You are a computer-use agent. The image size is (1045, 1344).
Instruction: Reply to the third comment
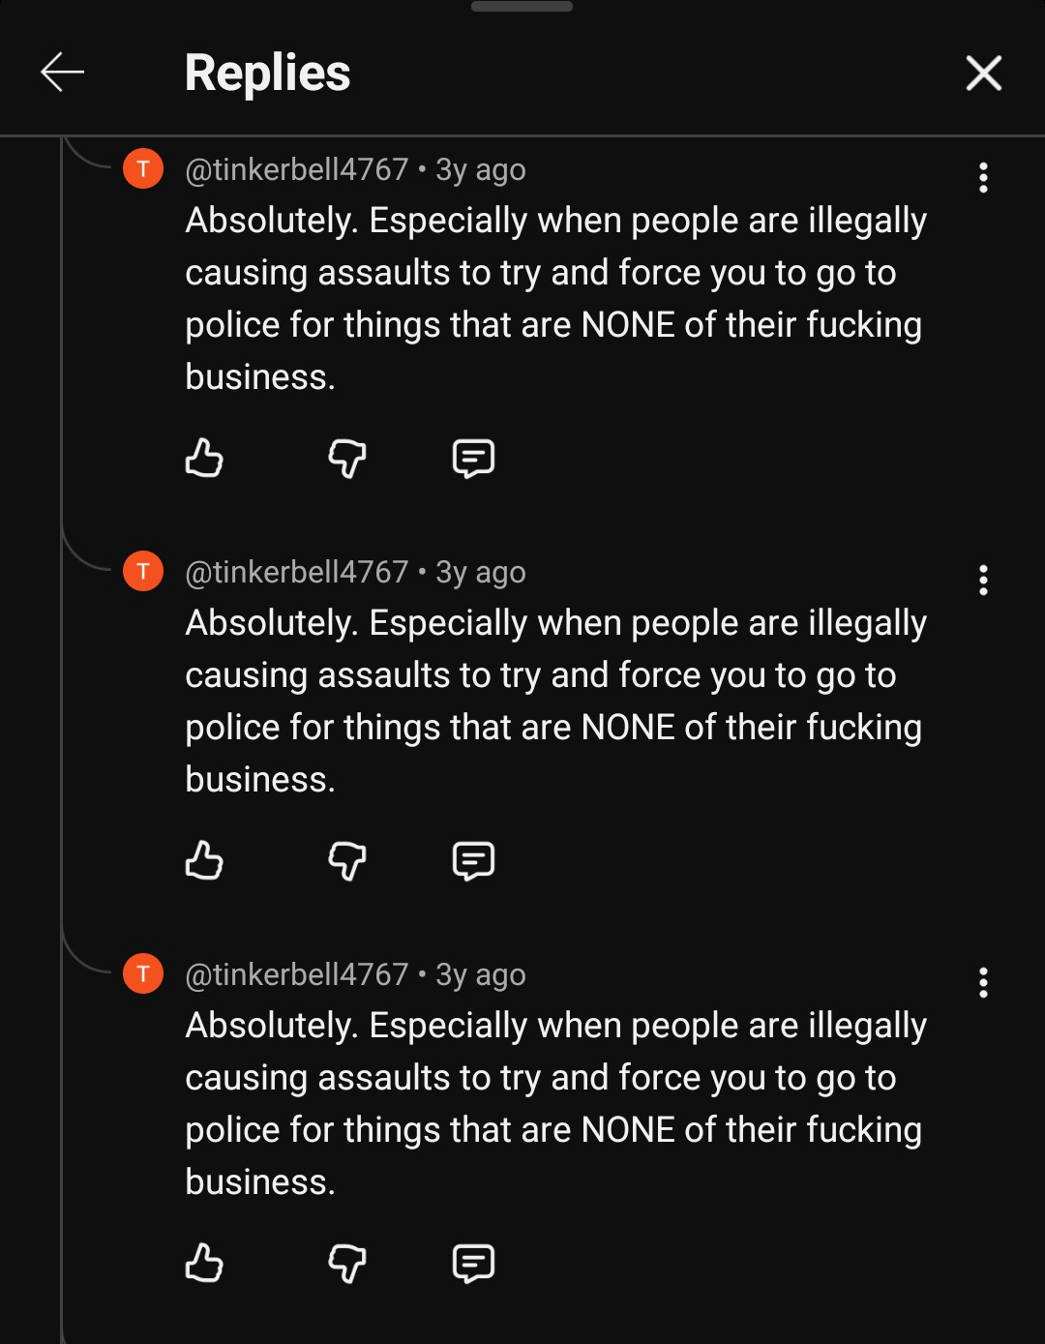click(x=473, y=1263)
